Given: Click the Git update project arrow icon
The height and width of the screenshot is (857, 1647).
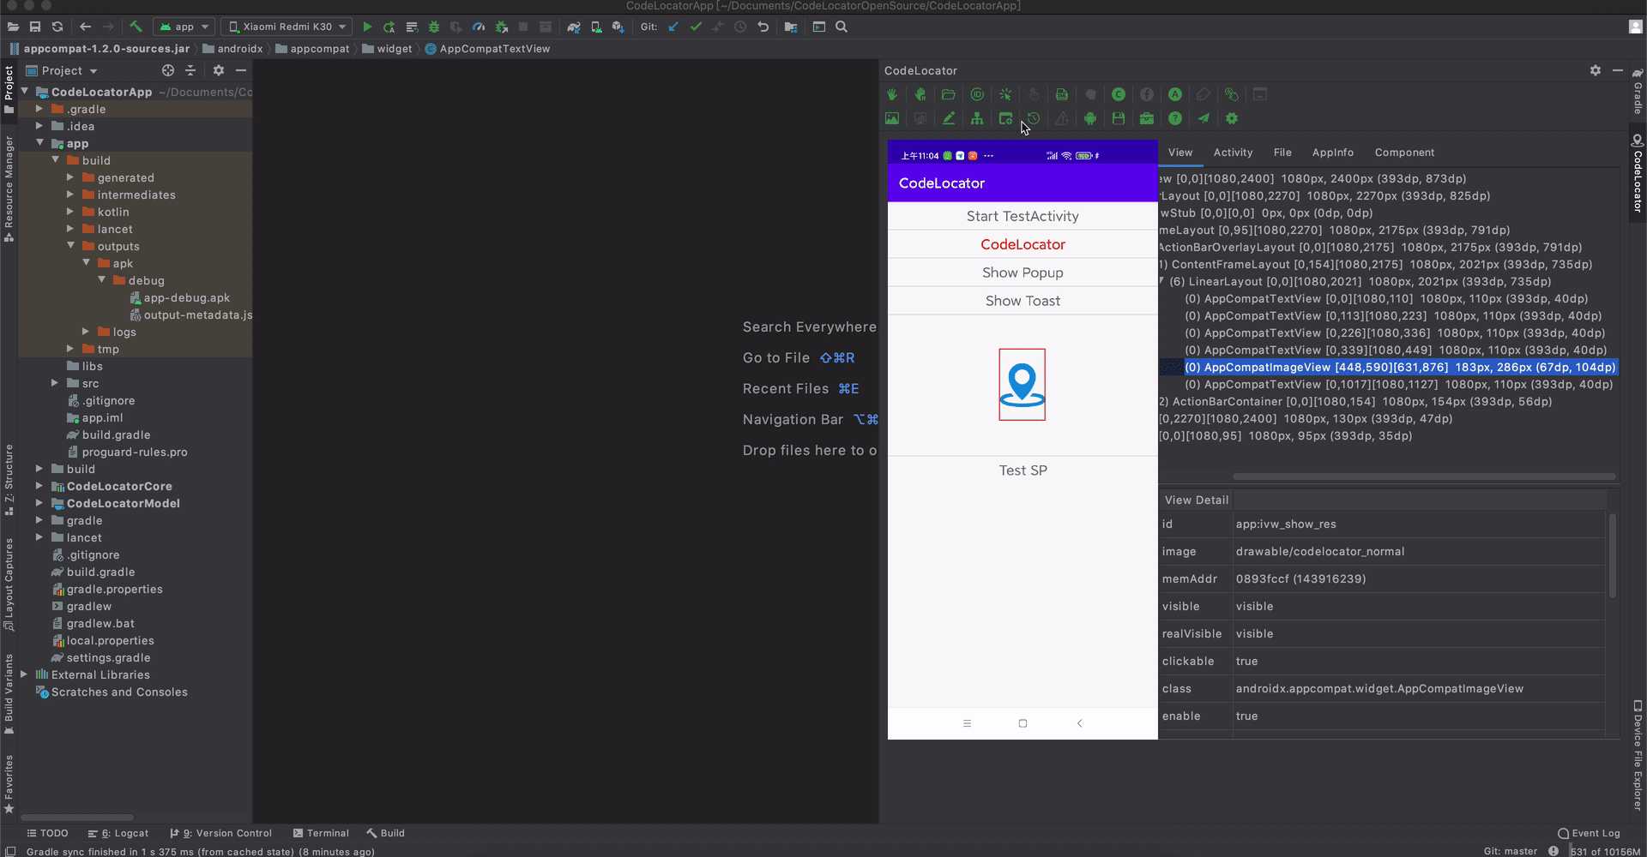Looking at the screenshot, I should 673,27.
